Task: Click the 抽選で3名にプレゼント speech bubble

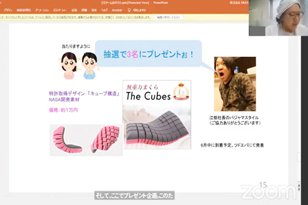Action: click(x=148, y=54)
